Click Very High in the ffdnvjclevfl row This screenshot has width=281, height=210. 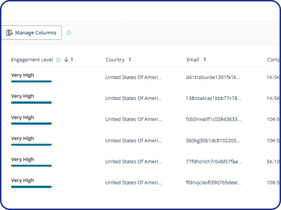tap(22, 181)
